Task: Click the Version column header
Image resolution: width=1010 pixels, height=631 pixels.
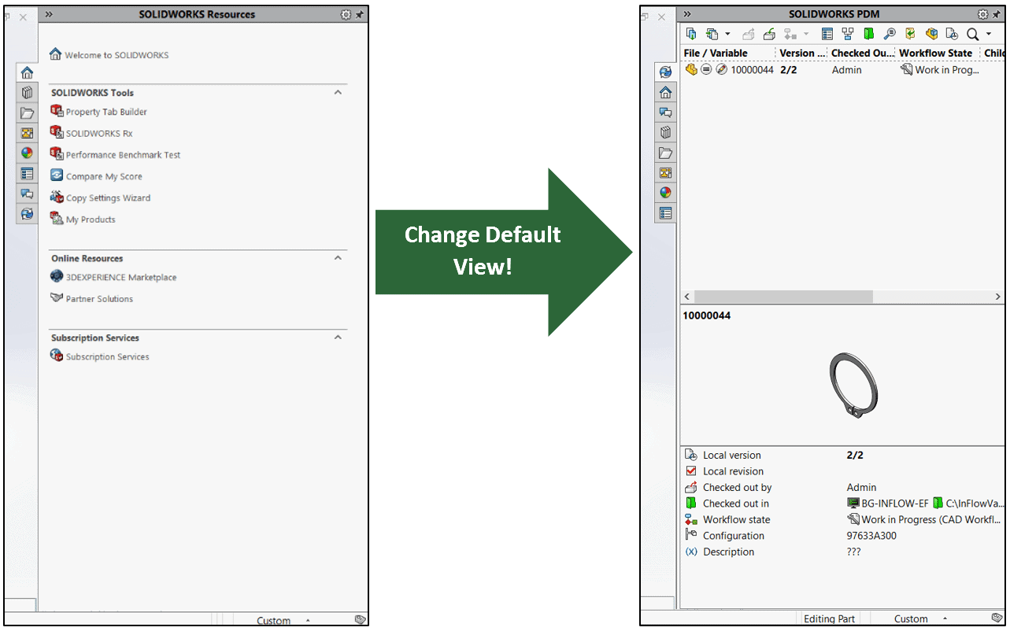Action: tap(801, 53)
